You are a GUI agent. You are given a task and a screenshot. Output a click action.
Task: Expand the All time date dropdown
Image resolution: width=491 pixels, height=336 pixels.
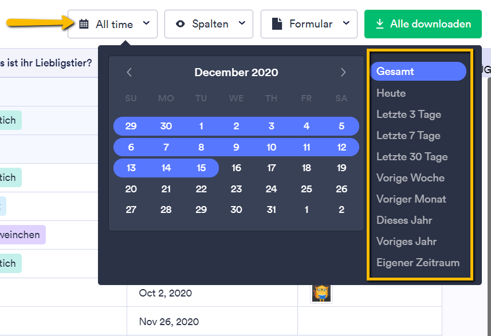[x=146, y=23]
